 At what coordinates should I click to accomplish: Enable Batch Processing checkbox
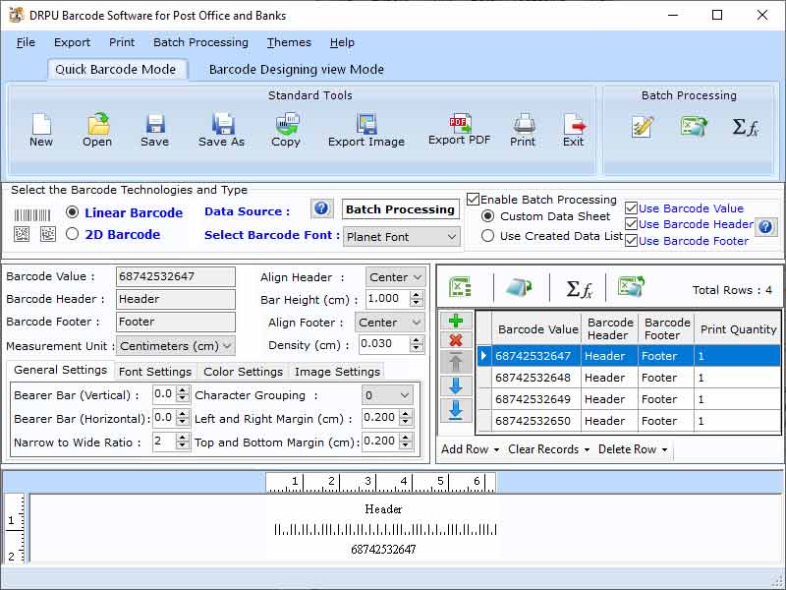point(474,199)
